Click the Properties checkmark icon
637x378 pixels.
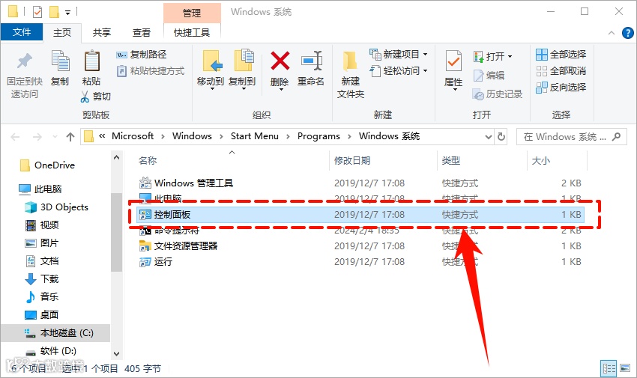(x=453, y=61)
